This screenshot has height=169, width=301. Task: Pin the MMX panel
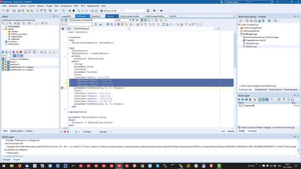(54, 17)
